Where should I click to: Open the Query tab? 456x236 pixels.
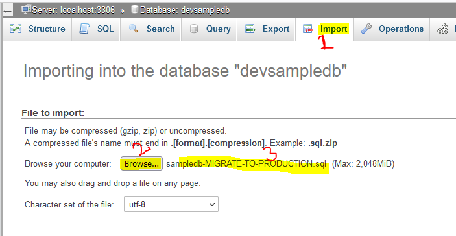point(209,29)
